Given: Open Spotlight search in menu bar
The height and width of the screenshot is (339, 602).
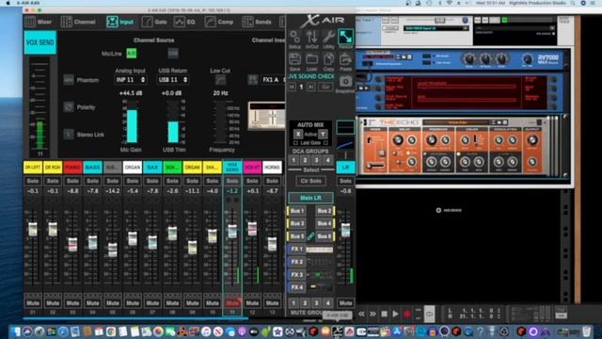Looking at the screenshot, I should point(573,3).
